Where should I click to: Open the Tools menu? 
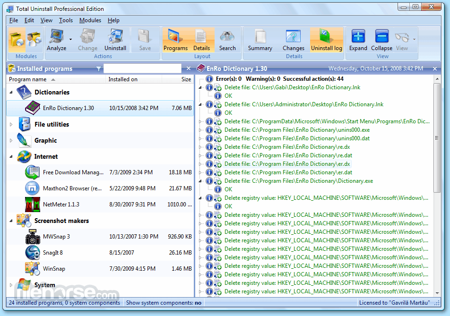(66, 20)
